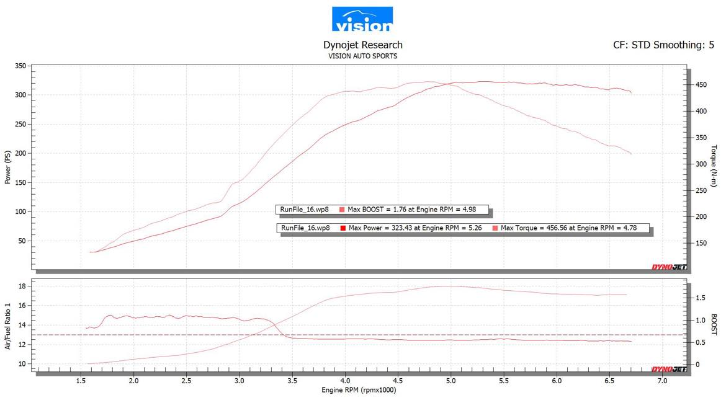Click the VISION AUTO SPORTS subtitle
The height and width of the screenshot is (408, 726).
pyautogui.click(x=362, y=56)
